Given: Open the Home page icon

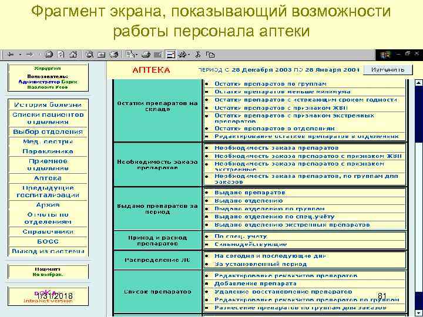Looking at the screenshot, I should (x=73, y=55).
